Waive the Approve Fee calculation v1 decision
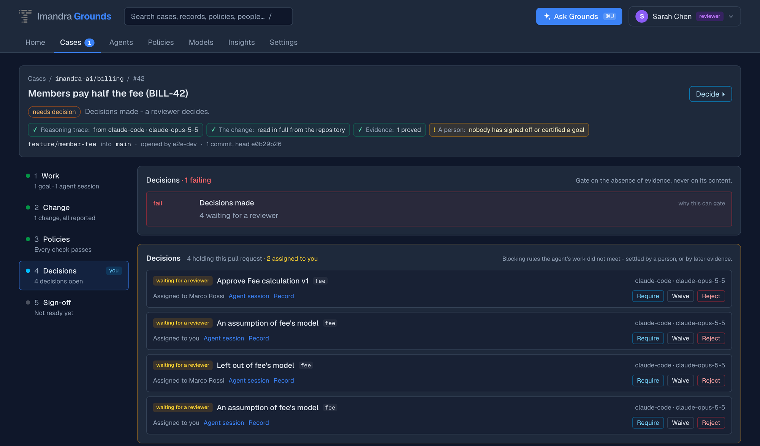Viewport: 760px width, 446px height. 680,296
